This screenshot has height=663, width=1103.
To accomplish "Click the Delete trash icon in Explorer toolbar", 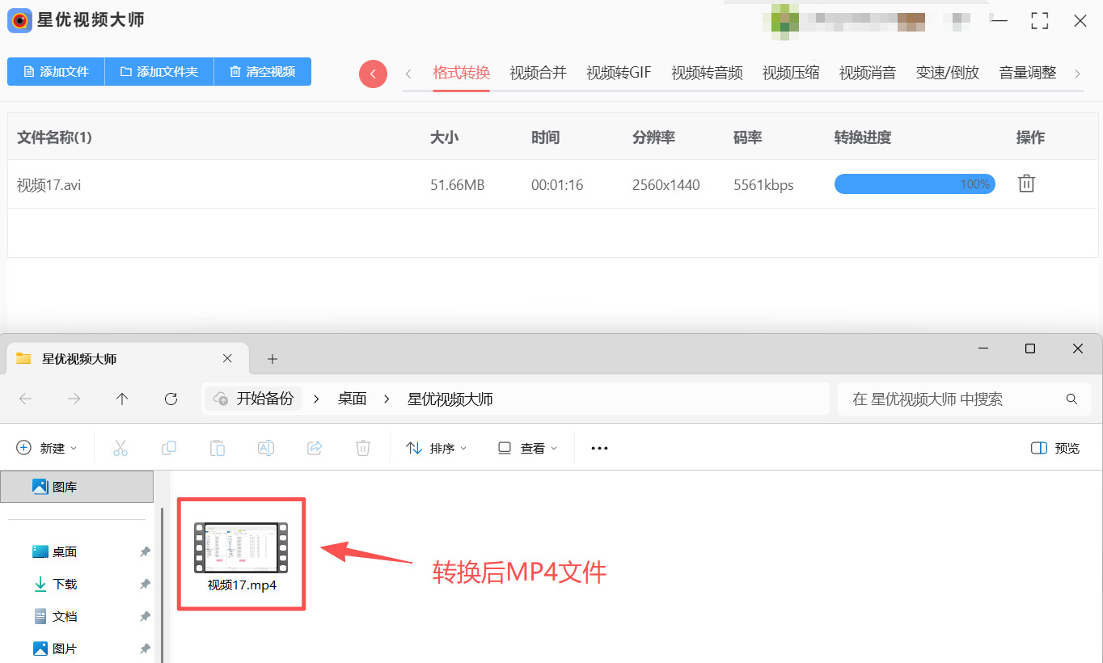I will (x=364, y=448).
